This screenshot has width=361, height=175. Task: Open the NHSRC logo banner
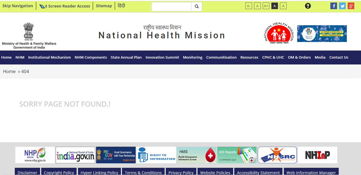click(x=277, y=155)
